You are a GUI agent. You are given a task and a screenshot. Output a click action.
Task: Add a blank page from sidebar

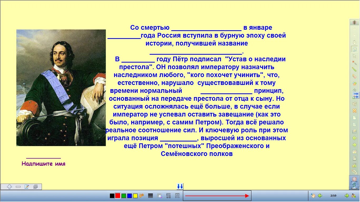354,118
